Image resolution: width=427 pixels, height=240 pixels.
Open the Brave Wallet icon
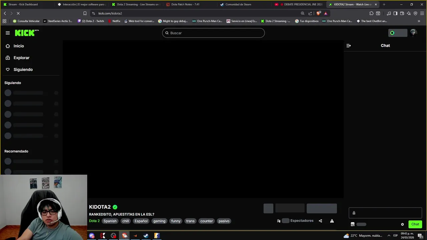coord(402,13)
